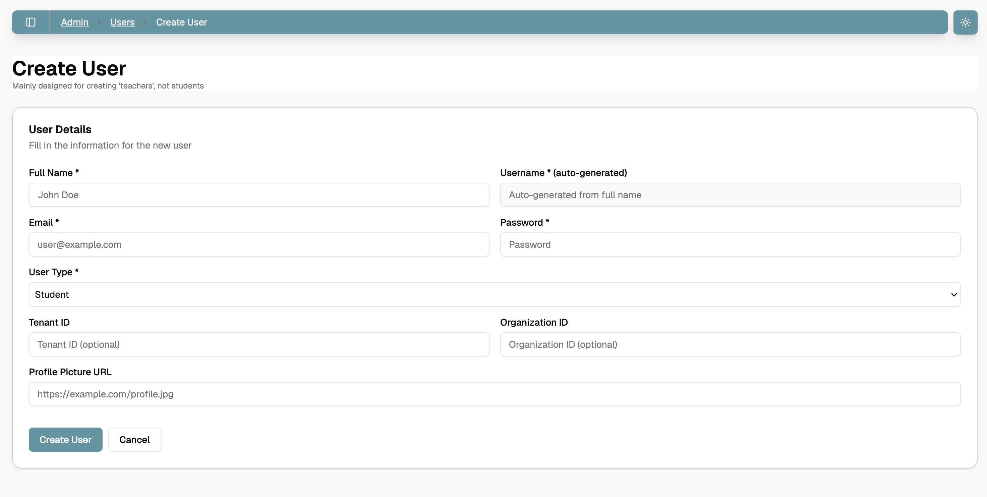987x497 pixels.
Task: Open the Users breadcrumb link
Action: pos(122,22)
